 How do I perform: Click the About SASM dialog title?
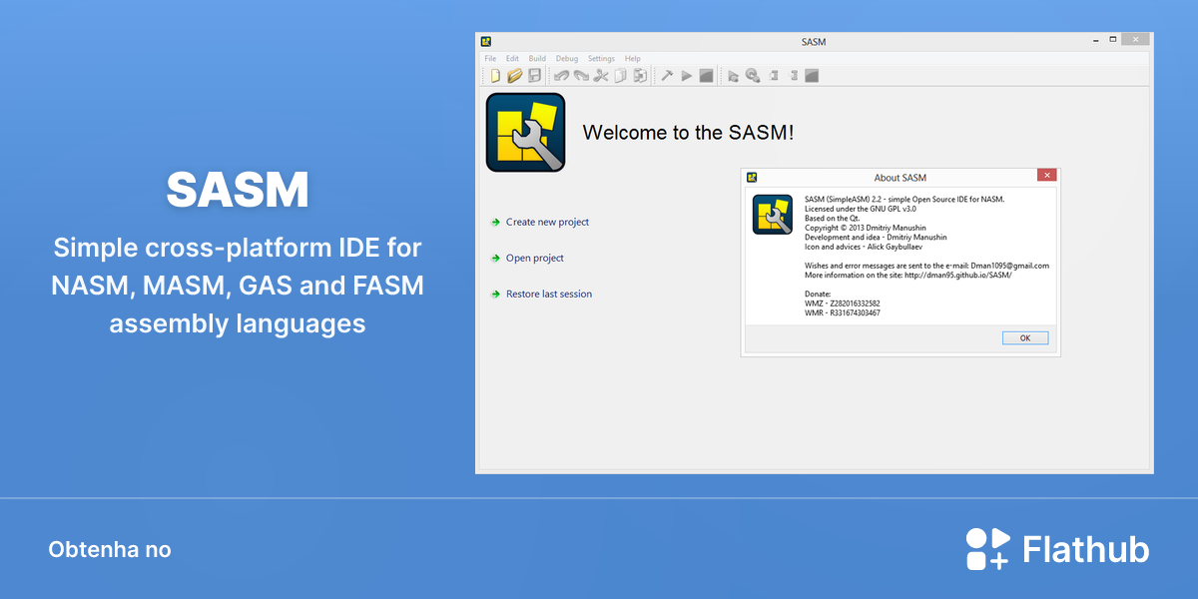pos(900,178)
